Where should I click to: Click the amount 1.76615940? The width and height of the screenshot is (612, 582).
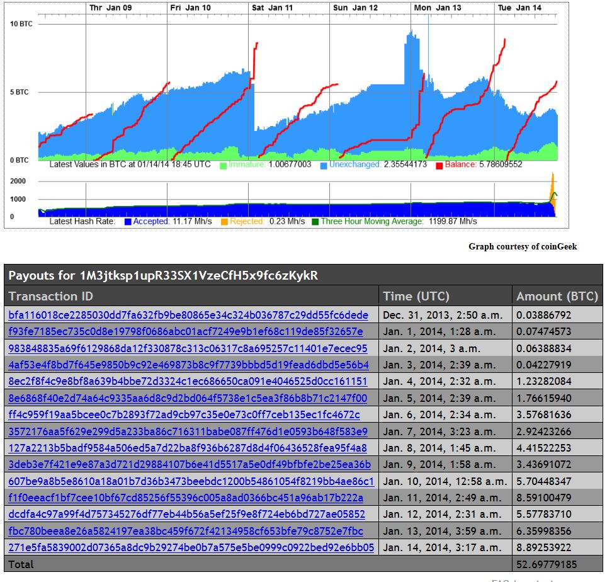pyautogui.click(x=544, y=398)
